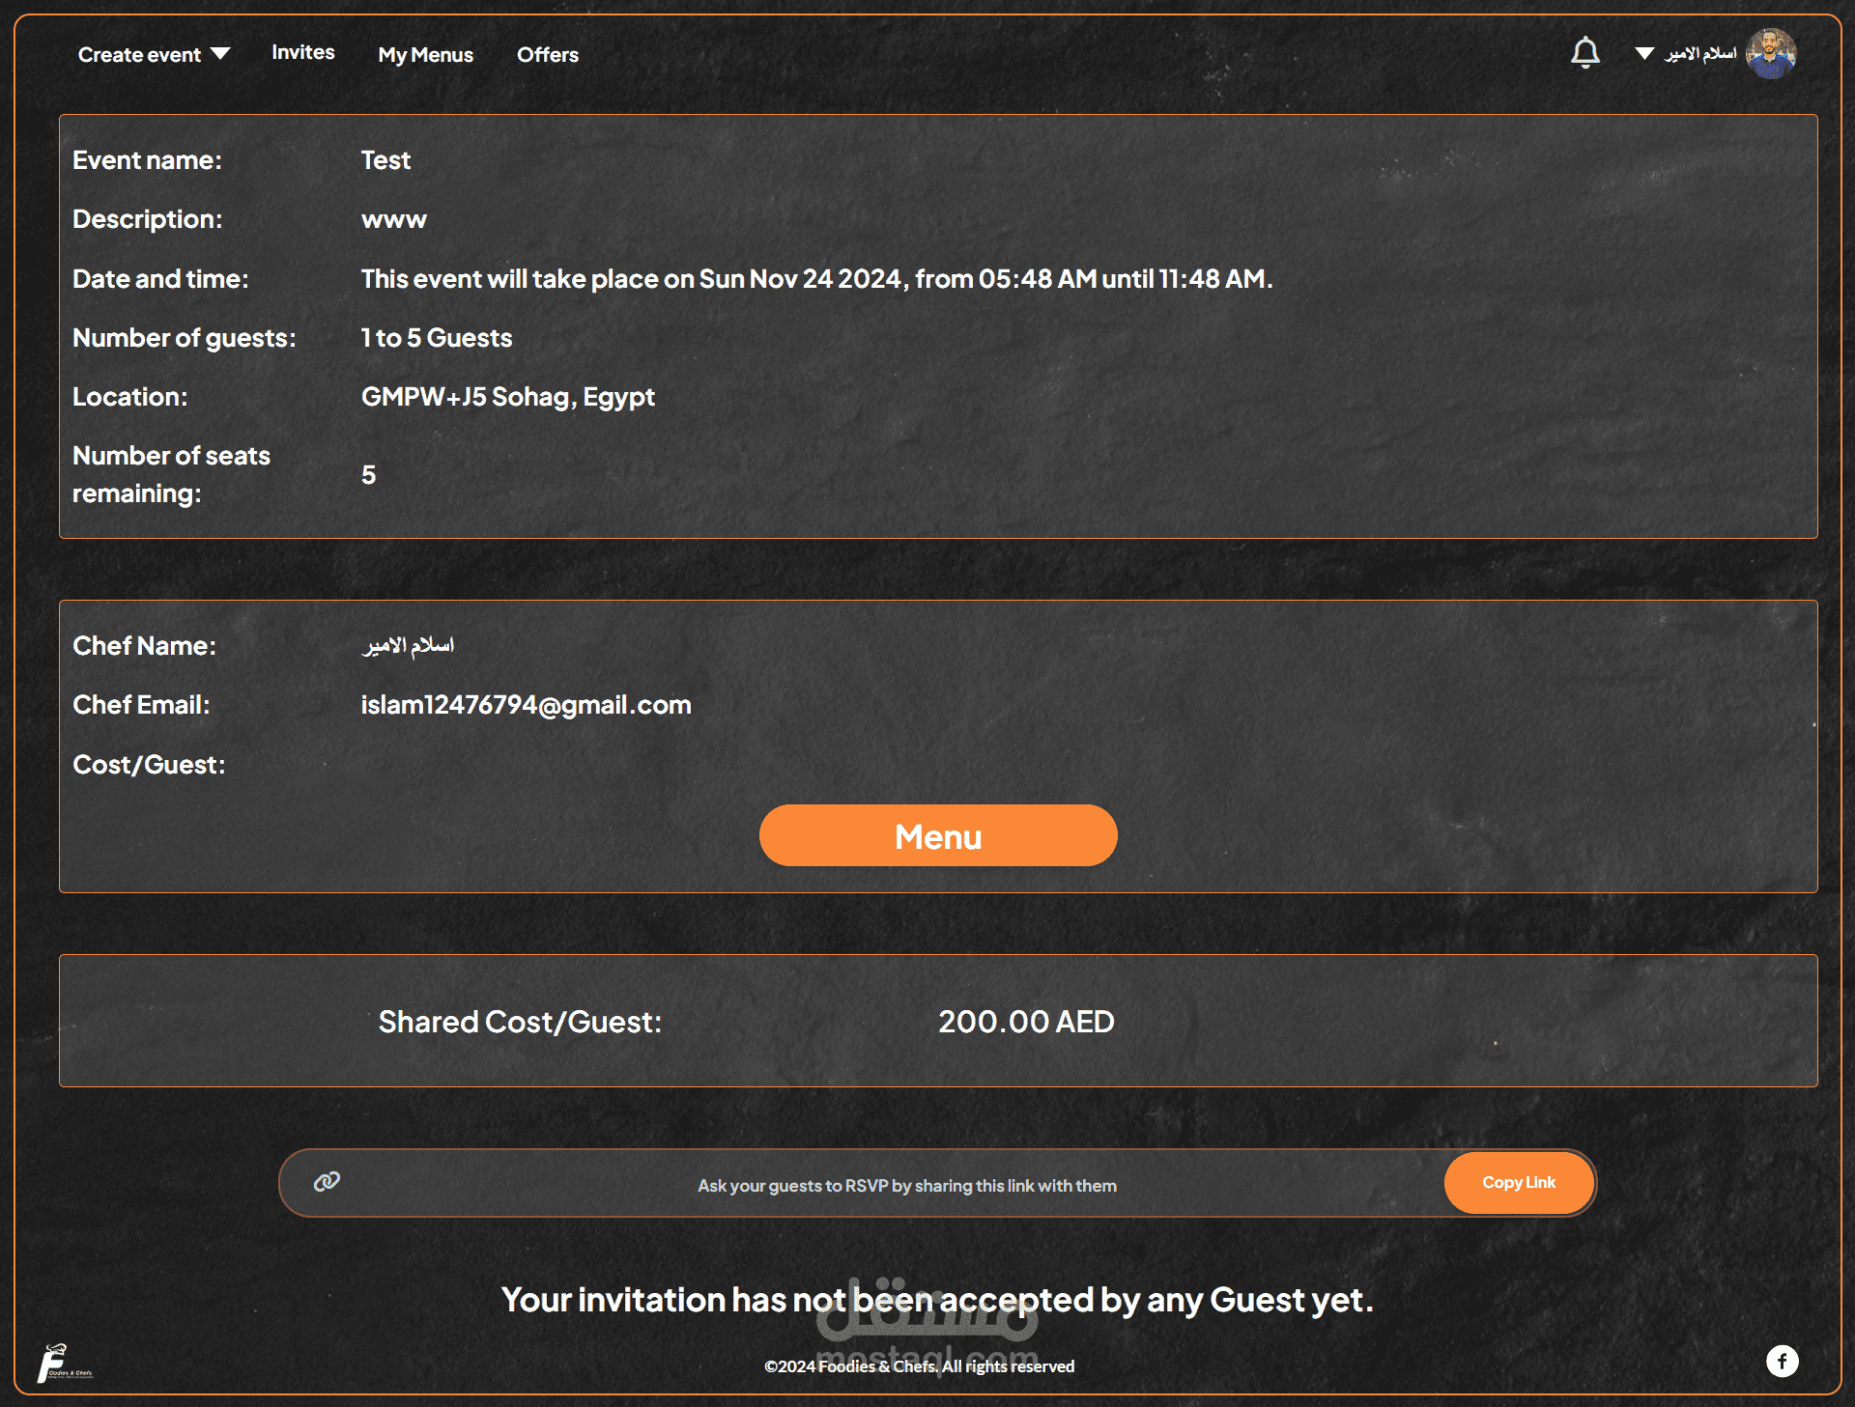
Task: Click the link/chain icon in RSVP field
Action: coord(326,1181)
